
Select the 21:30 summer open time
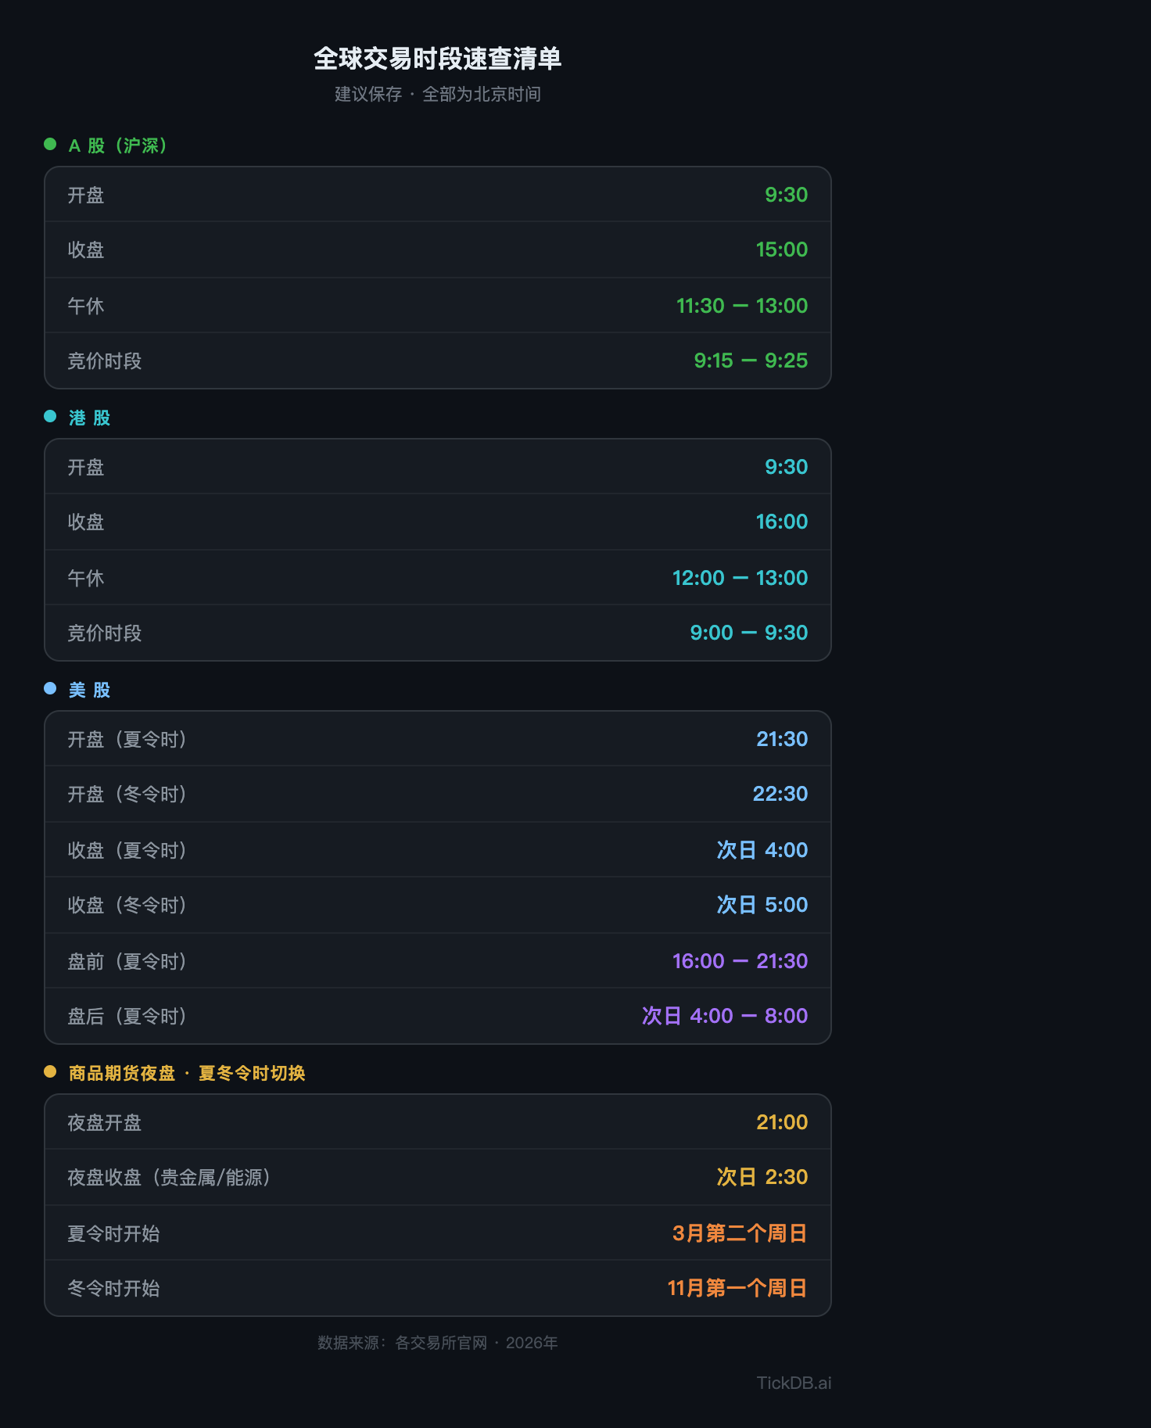click(782, 739)
